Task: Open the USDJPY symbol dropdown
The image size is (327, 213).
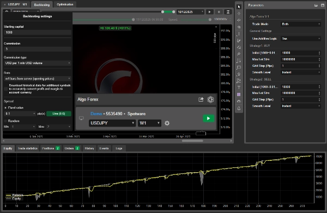Action: coord(112,123)
